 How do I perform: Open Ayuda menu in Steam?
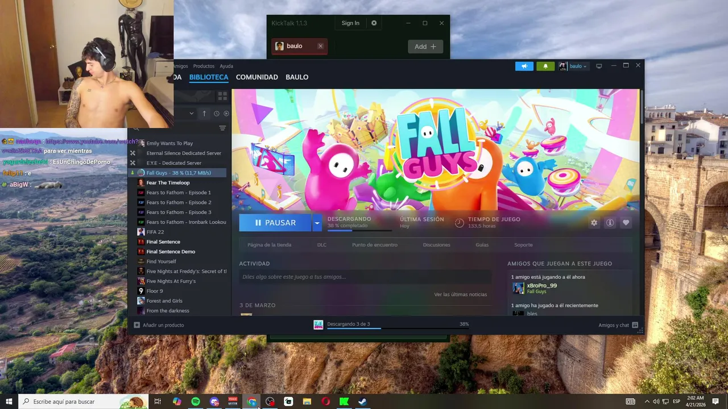pos(226,66)
